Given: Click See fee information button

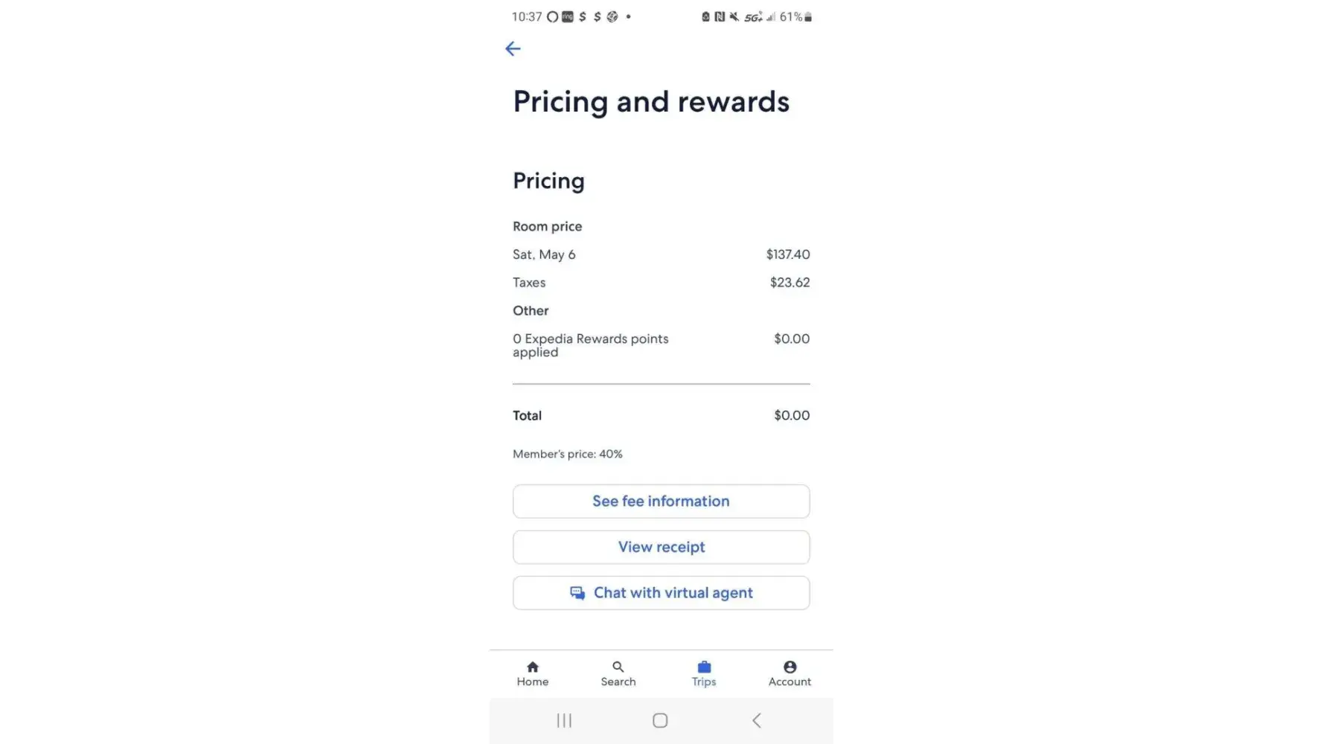Looking at the screenshot, I should click(661, 501).
